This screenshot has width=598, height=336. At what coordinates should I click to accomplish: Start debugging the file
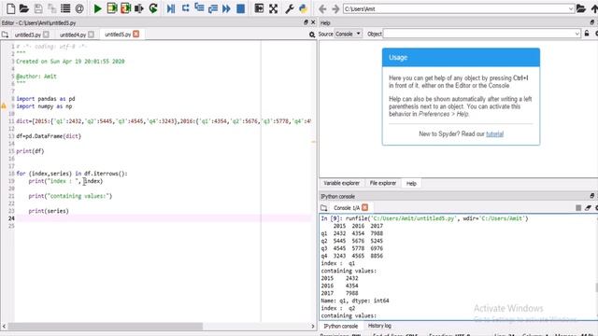click(x=171, y=8)
